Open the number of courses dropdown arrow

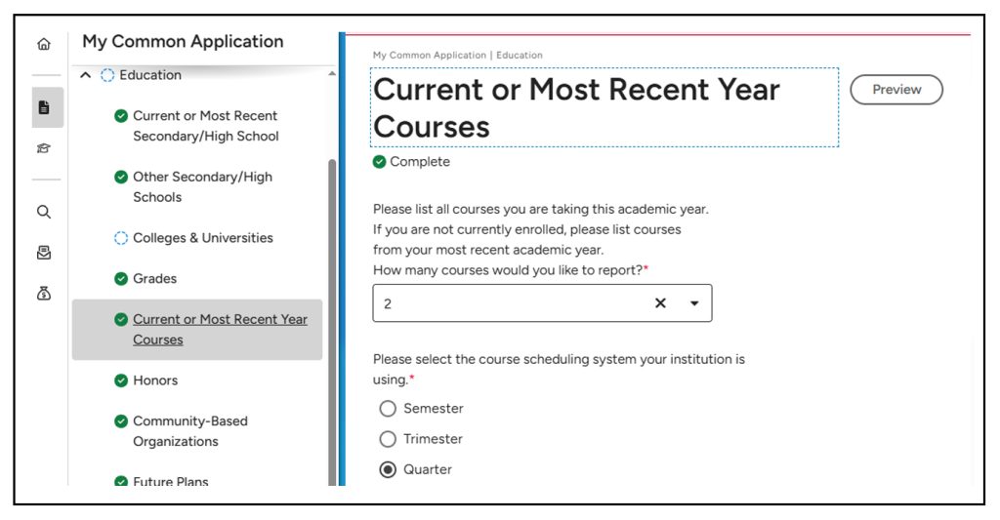pos(694,303)
